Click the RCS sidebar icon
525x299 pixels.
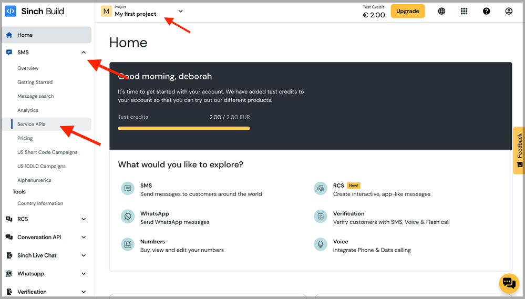point(9,219)
